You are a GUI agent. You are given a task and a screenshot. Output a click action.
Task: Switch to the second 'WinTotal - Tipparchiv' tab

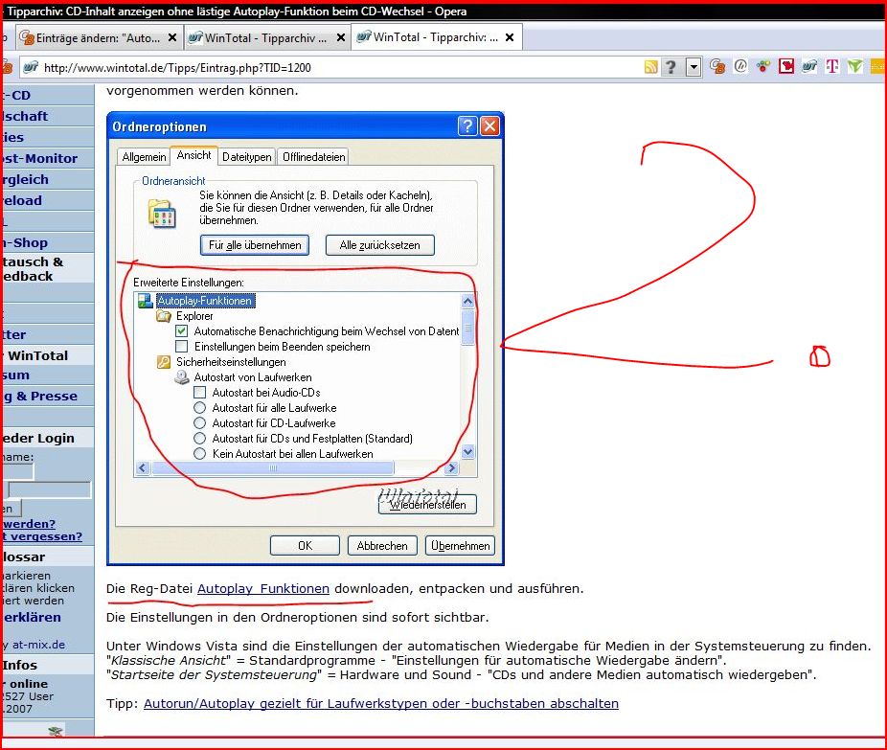coord(267,38)
